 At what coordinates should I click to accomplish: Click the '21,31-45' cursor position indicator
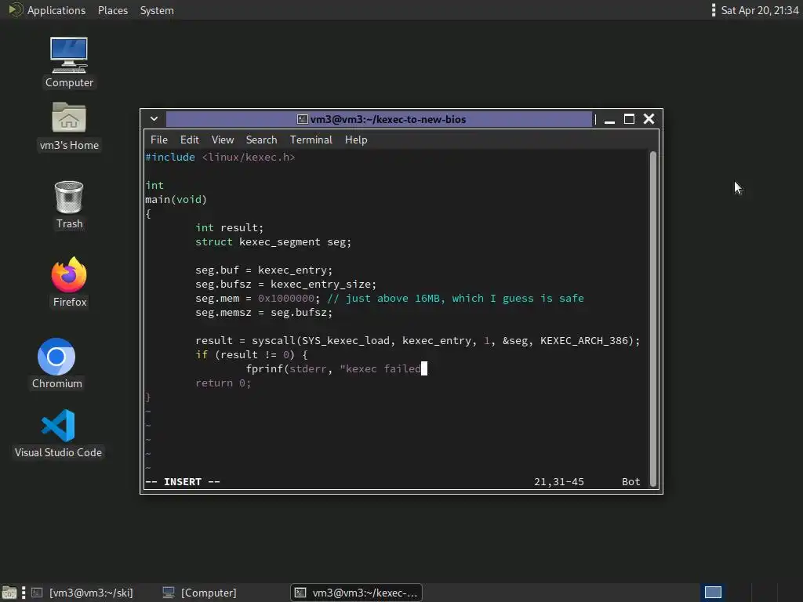[558, 482]
